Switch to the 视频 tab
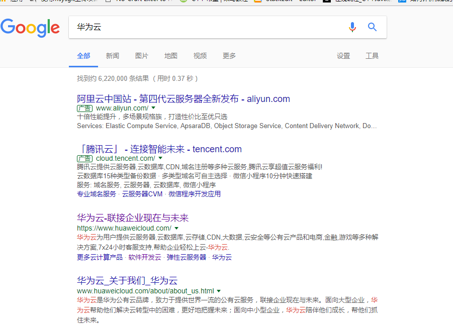453x327 pixels. [x=200, y=56]
